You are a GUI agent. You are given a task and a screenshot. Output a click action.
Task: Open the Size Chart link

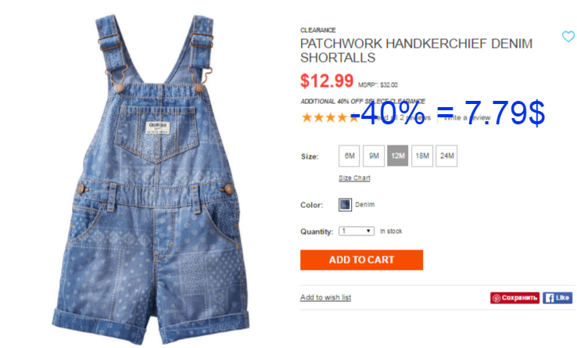(x=354, y=178)
